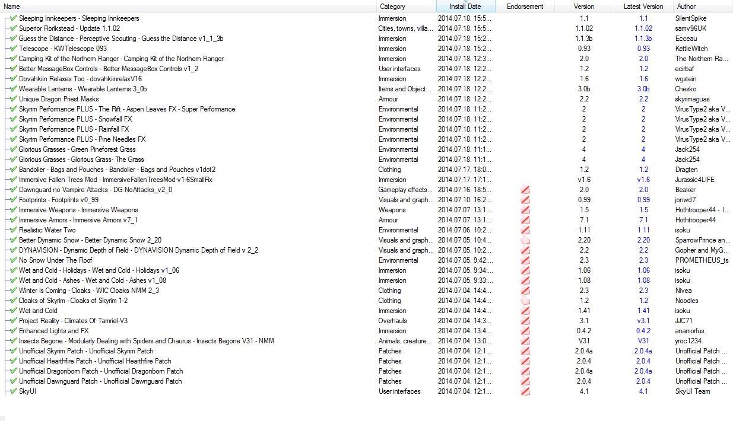733x421 pixels.
Task: Open the latest version link 1.1.3b
Action: [643, 39]
